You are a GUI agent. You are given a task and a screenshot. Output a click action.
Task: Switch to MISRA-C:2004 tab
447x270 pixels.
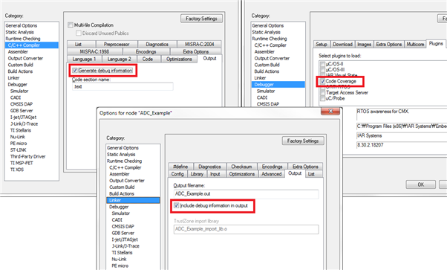tap(199, 45)
